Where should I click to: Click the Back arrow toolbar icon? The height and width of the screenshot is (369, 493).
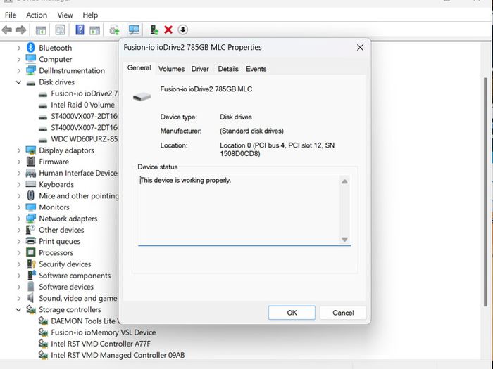click(7, 30)
